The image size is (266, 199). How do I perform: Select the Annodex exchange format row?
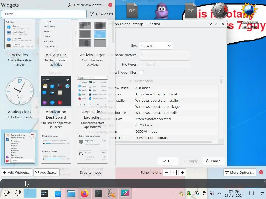click(167, 94)
